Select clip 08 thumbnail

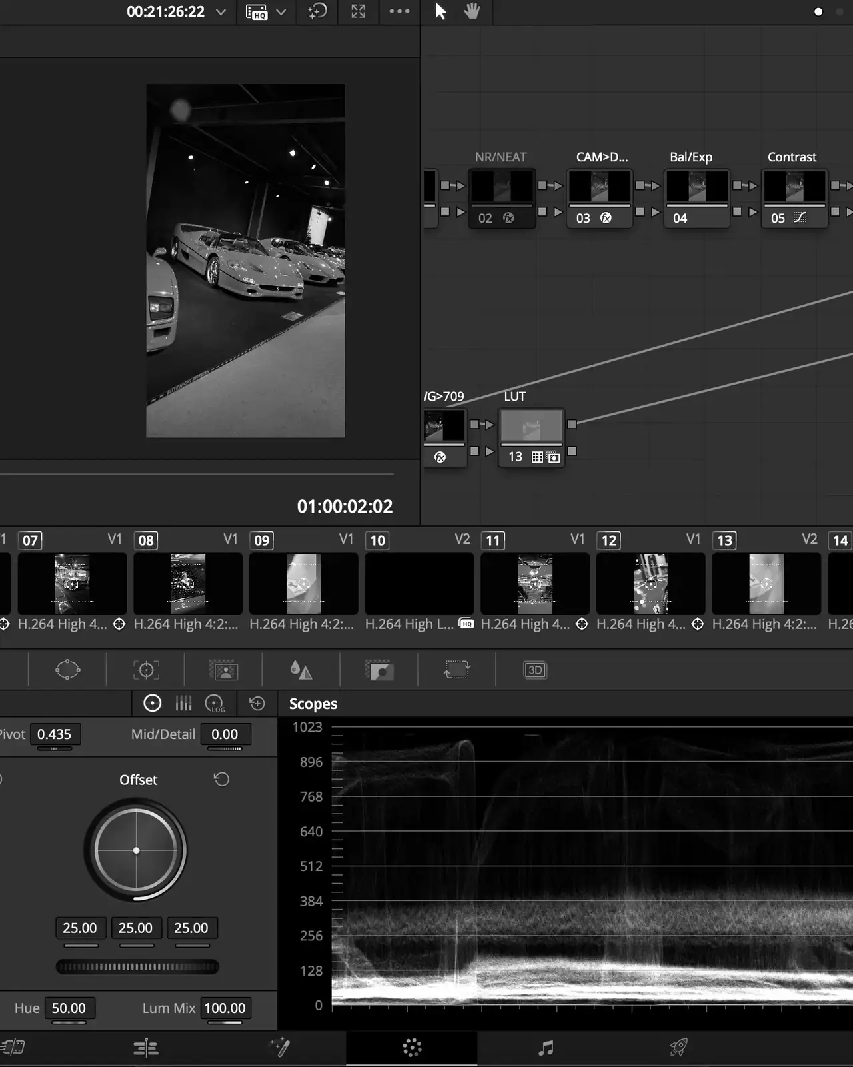coord(188,583)
